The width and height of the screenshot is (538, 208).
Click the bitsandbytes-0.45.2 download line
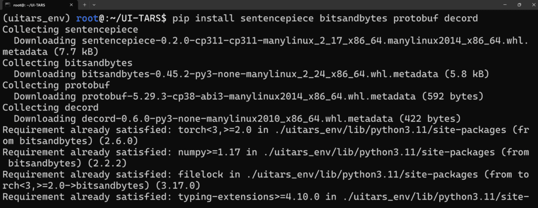[252, 74]
